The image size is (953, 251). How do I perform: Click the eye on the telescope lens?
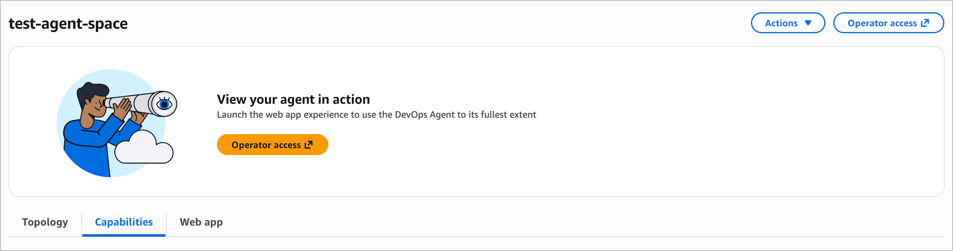pos(164,104)
